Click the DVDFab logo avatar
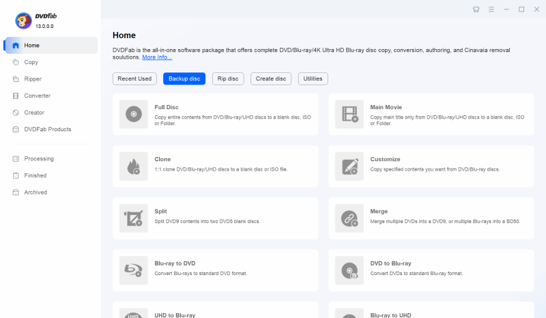This screenshot has width=546, height=318. [23, 21]
